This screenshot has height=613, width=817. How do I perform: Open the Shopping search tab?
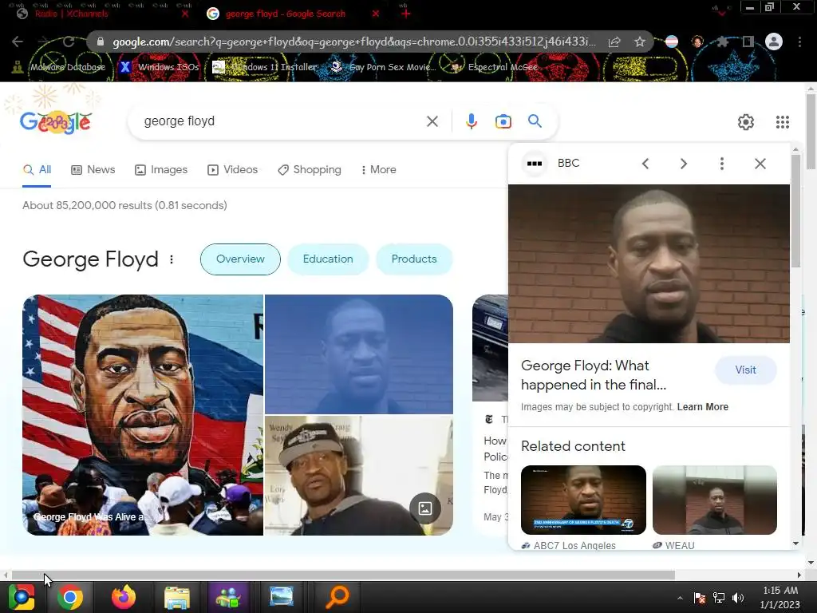310,169
